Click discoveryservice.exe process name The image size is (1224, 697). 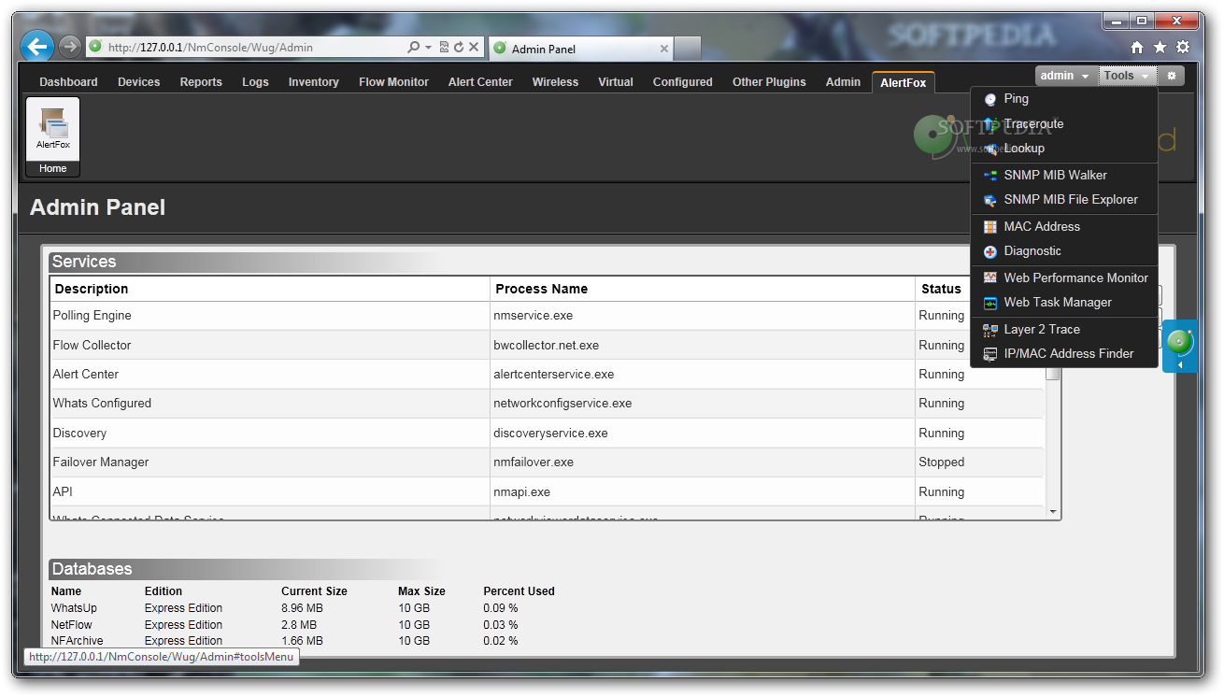pos(551,434)
